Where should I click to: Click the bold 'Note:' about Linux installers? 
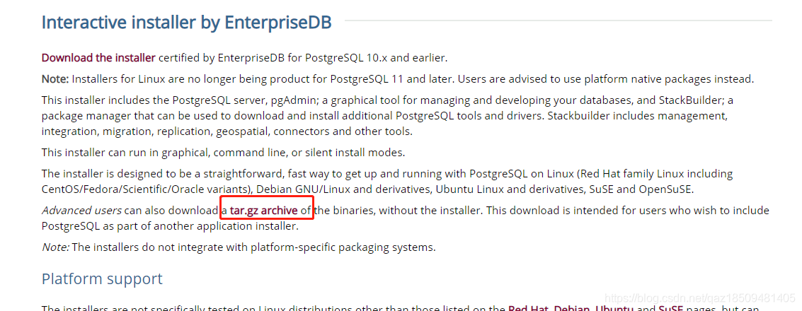coord(55,79)
